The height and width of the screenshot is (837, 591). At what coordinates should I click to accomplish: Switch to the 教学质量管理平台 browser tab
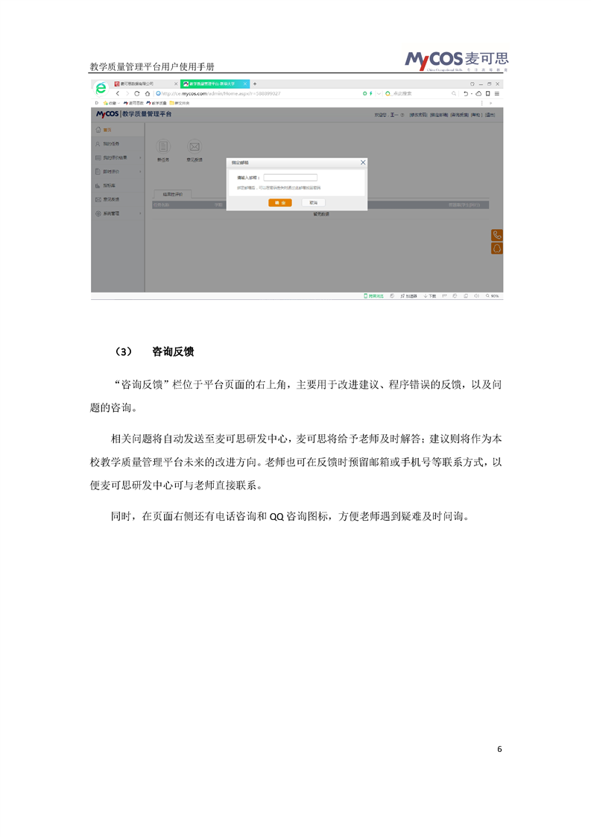(212, 84)
